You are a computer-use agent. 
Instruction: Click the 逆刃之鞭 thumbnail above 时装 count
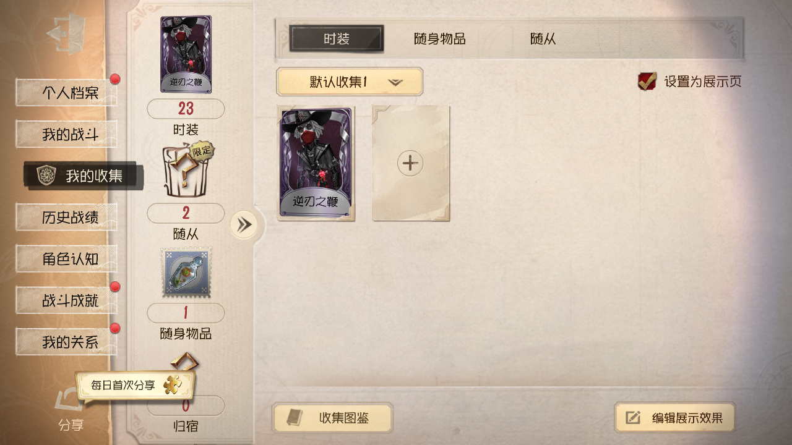186,54
